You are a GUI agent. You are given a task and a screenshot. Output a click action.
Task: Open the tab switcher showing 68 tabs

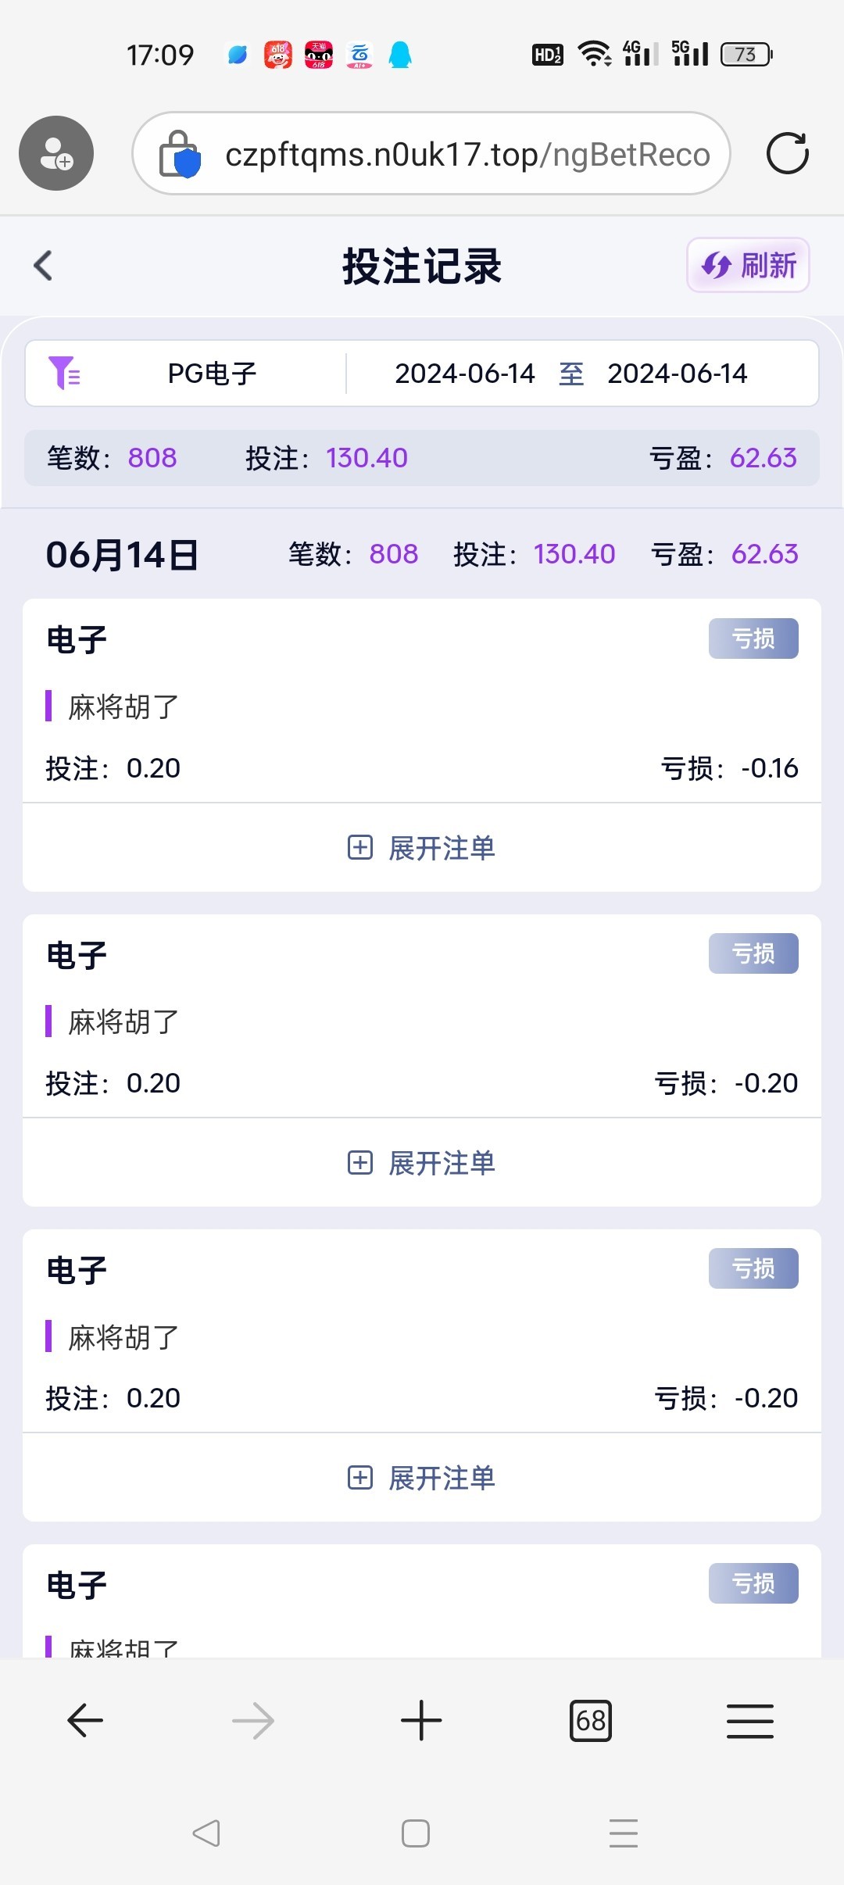591,1720
